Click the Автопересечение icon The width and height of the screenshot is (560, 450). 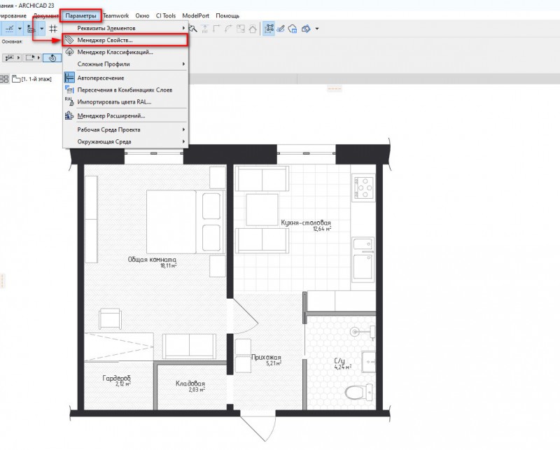[69, 78]
